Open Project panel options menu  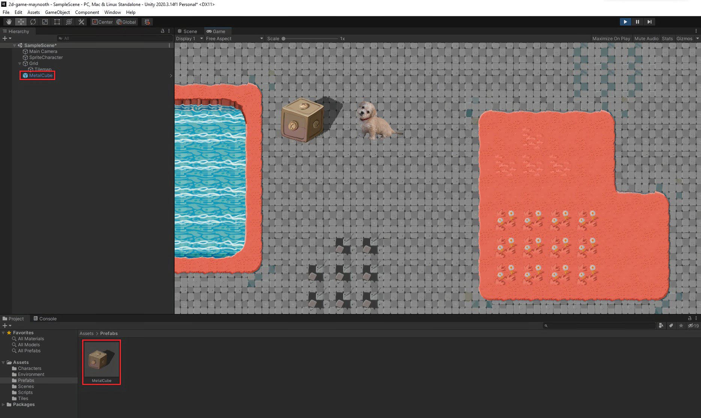pos(696,318)
